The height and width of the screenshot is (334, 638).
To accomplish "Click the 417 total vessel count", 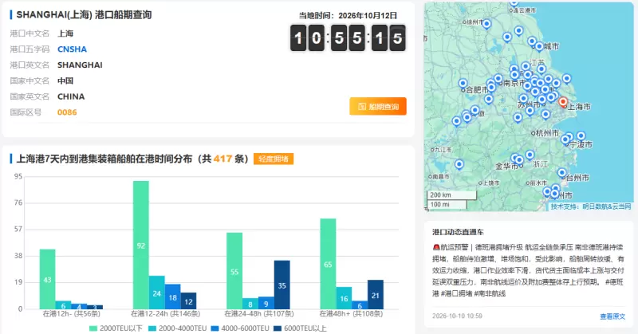I will point(223,159).
